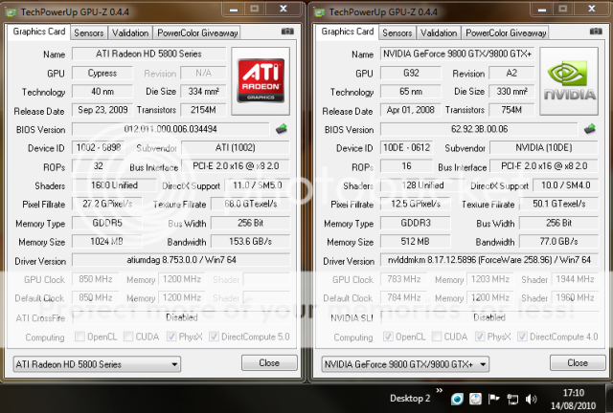Image resolution: width=613 pixels, height=413 pixels.
Task: Click Bandwidth value 153.6 GB/s
Action: click(x=251, y=242)
